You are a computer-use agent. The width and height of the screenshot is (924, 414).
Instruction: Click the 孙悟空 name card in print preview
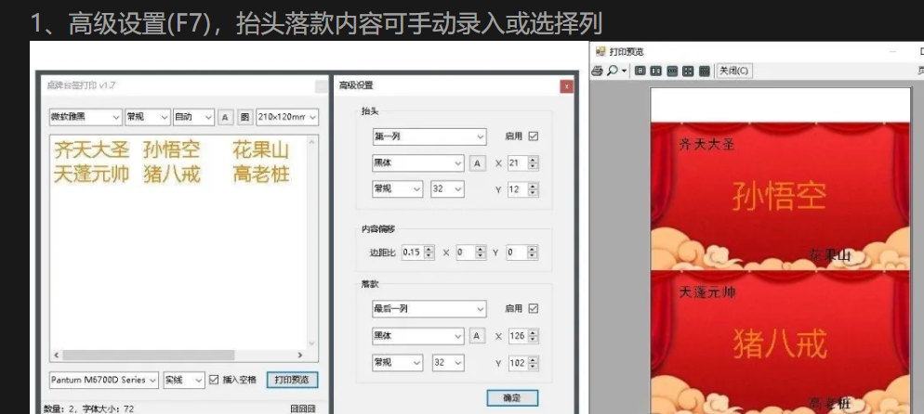(780, 196)
